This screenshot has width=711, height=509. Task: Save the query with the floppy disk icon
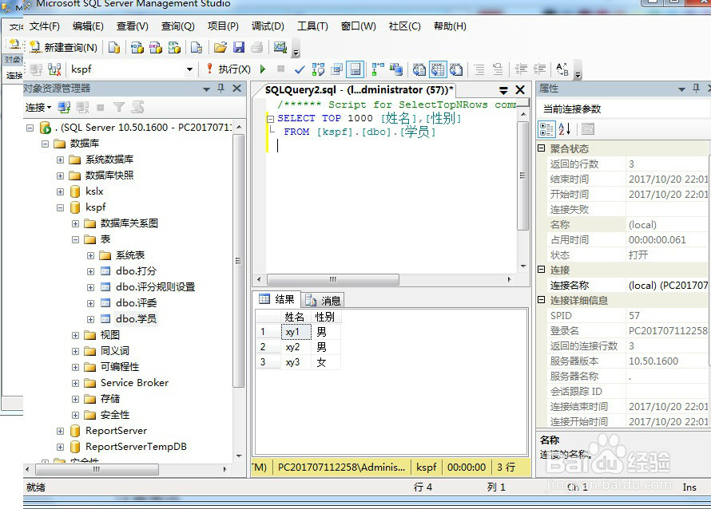pos(239,47)
